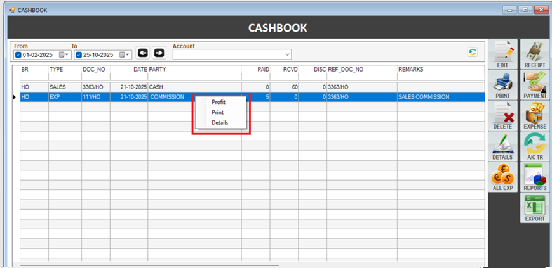Screen dimensions: 552x268
Task: Click the paid amount 5 cell
Action: (256, 97)
